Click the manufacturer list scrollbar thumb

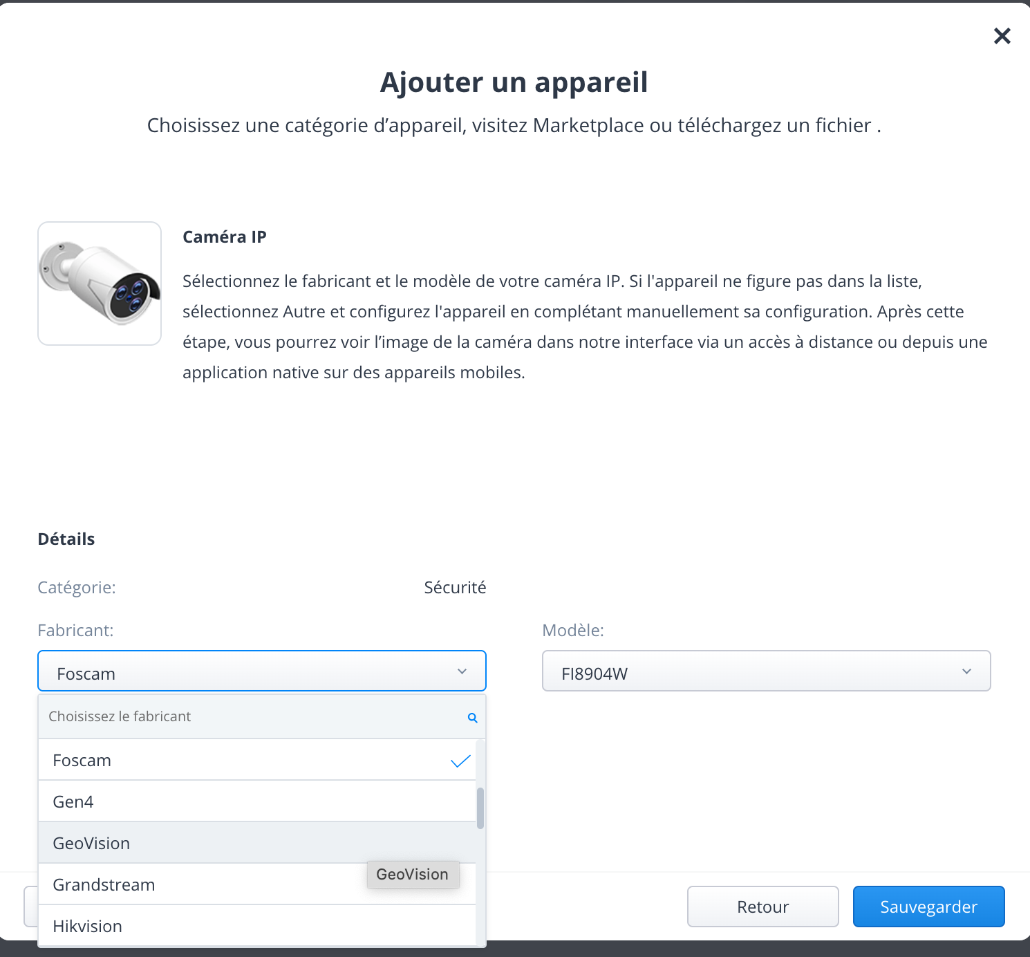pyautogui.click(x=480, y=808)
